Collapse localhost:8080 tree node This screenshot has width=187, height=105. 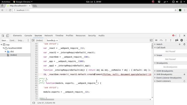[4, 48]
